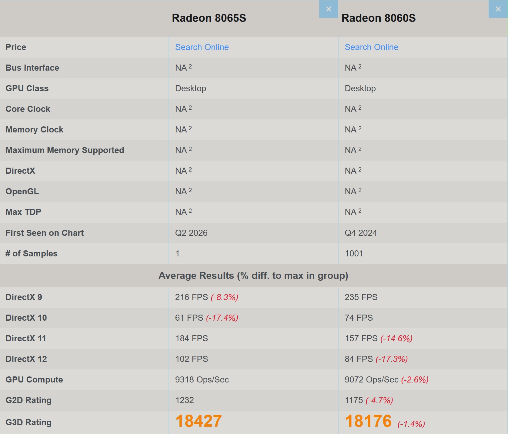Select the G3D Rating row label

(28, 422)
